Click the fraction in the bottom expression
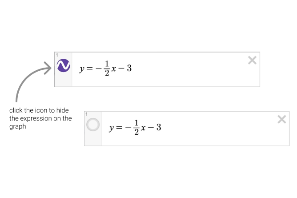 (x=136, y=128)
